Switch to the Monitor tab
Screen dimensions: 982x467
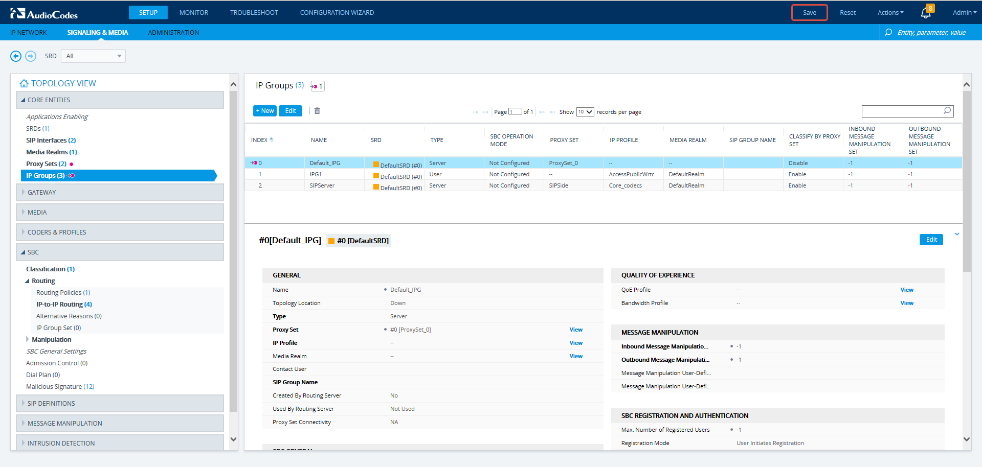tap(194, 13)
